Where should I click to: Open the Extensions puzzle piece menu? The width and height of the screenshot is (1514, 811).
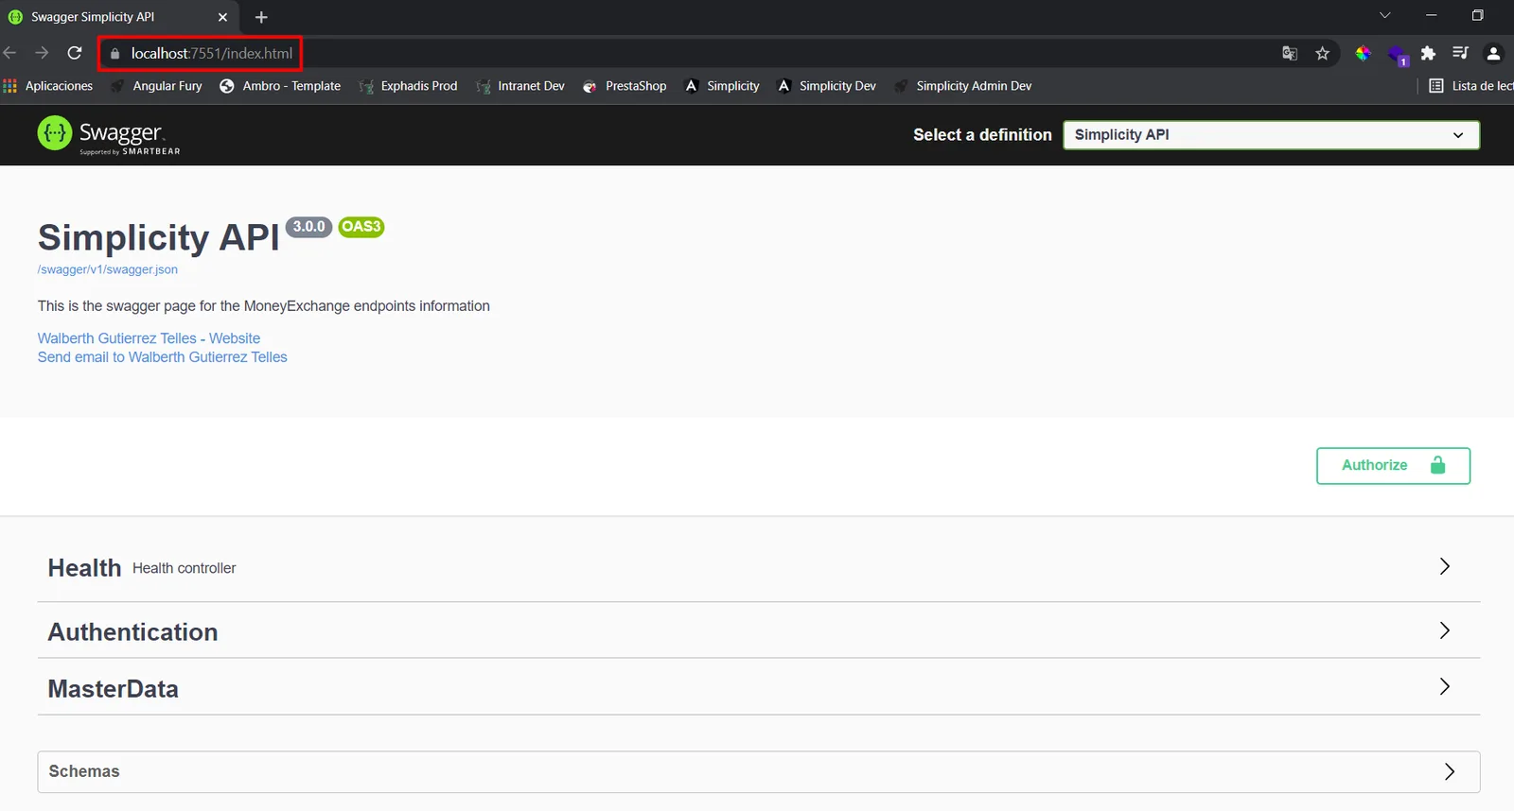pos(1429,54)
